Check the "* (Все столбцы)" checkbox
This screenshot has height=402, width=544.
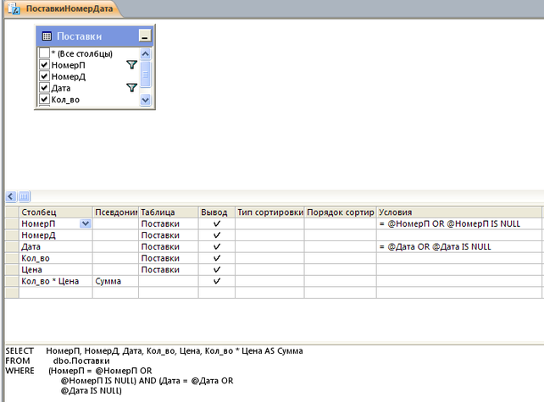pyautogui.click(x=44, y=53)
